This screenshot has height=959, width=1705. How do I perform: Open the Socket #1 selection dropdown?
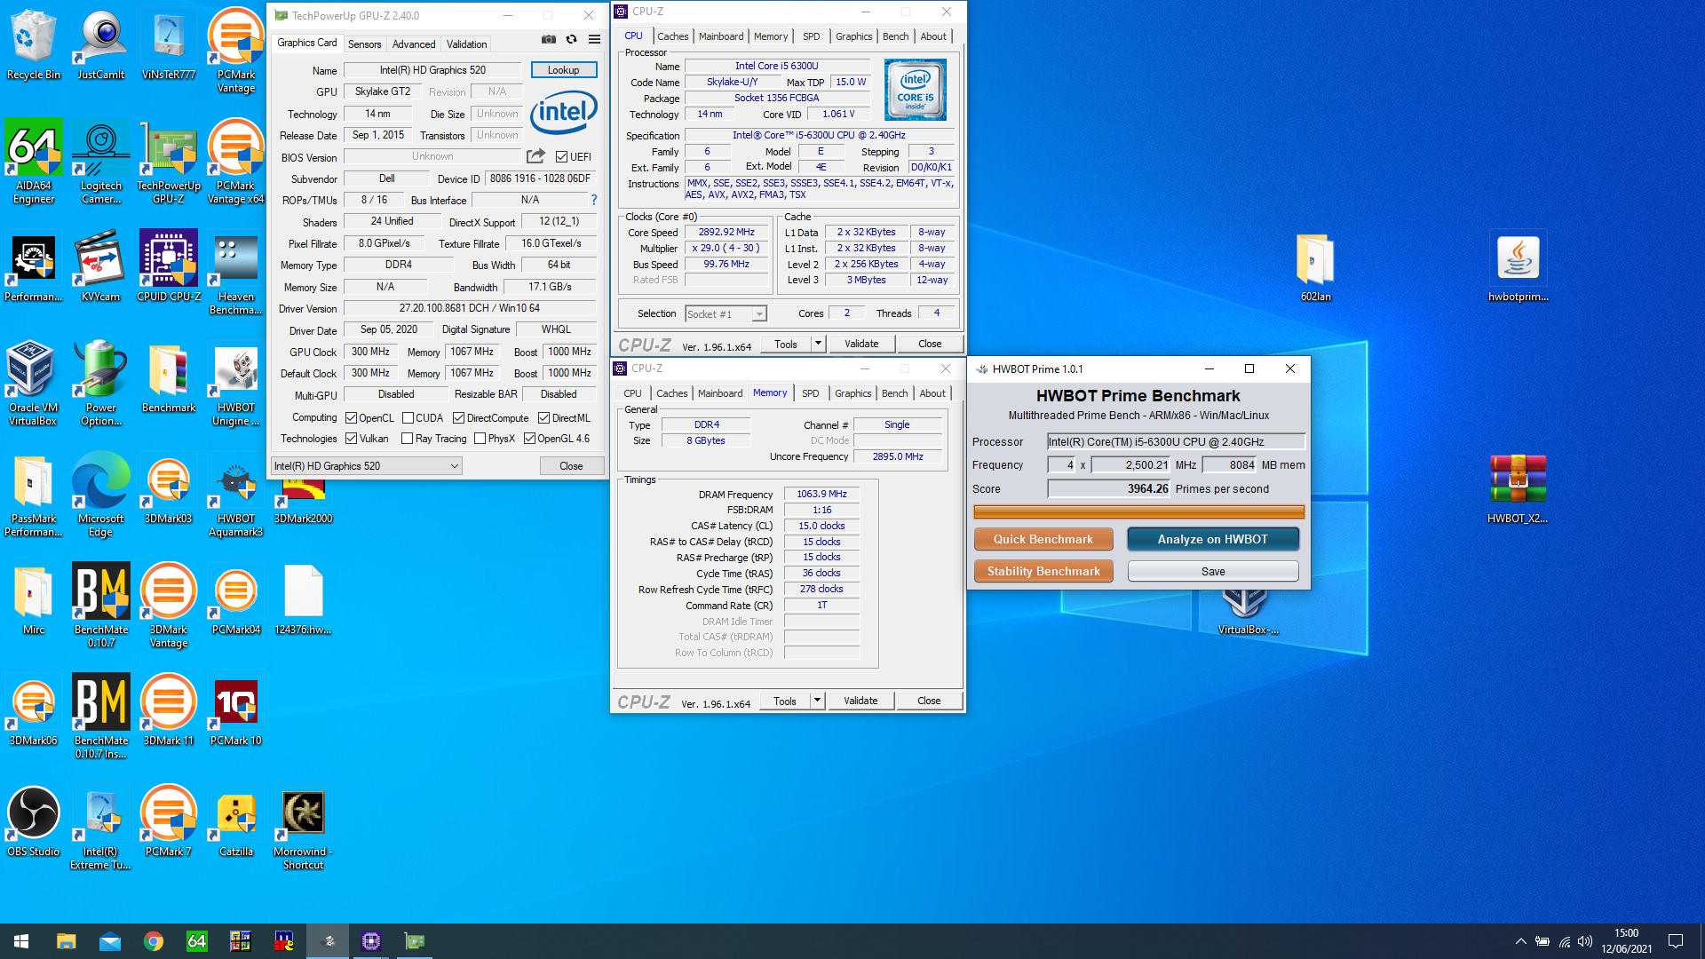(x=726, y=314)
